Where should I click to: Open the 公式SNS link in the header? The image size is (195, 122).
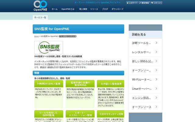coord(157,3)
